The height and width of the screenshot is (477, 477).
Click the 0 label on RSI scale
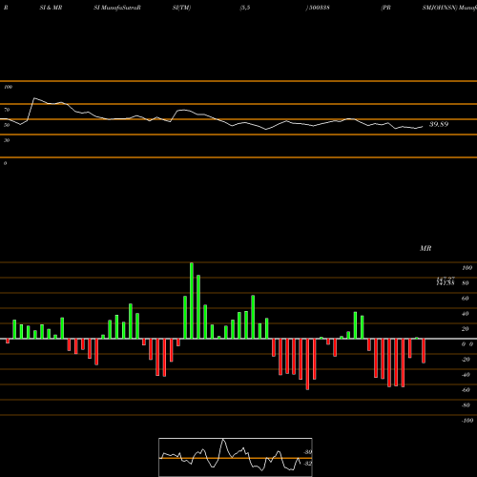pos(5,163)
